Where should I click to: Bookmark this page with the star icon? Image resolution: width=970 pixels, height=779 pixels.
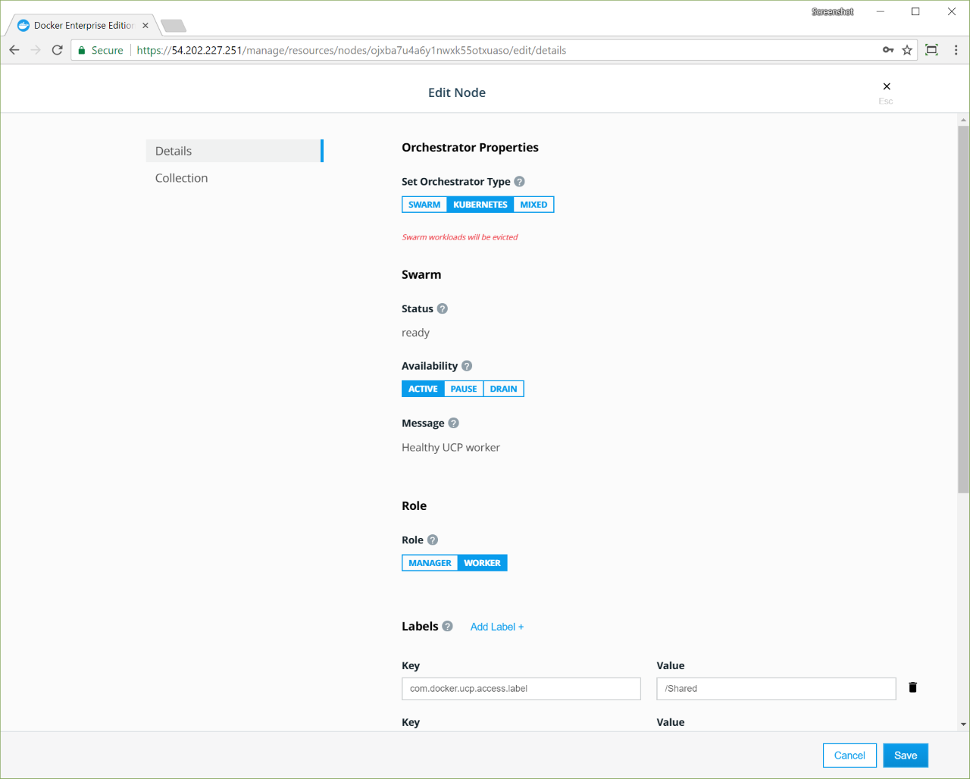point(907,50)
